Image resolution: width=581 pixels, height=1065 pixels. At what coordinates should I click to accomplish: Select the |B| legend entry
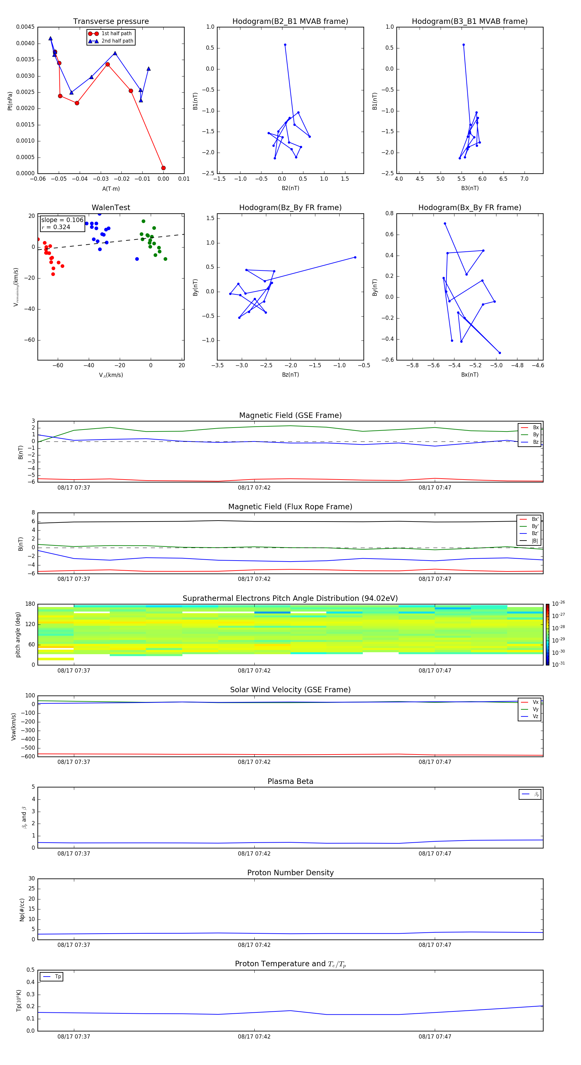tap(529, 541)
